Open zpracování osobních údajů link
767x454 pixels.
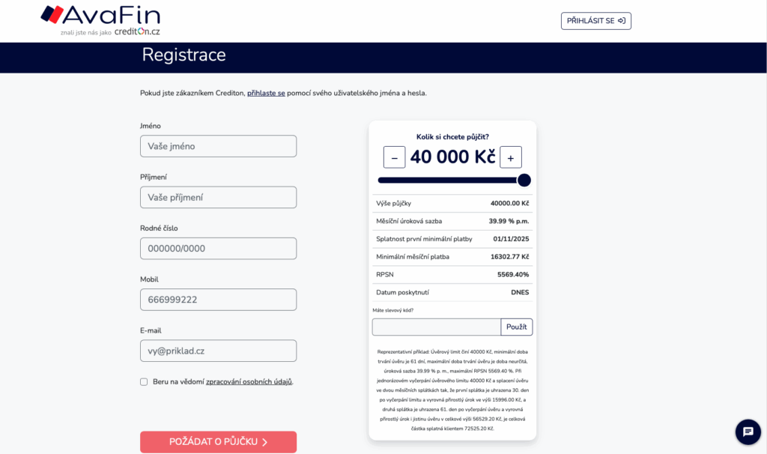249,381
